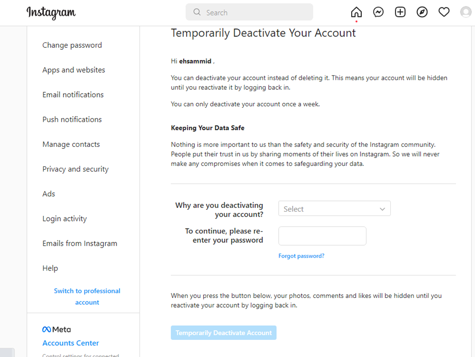475x357 pixels.
Task: Click the new post plus icon
Action: [400, 13]
